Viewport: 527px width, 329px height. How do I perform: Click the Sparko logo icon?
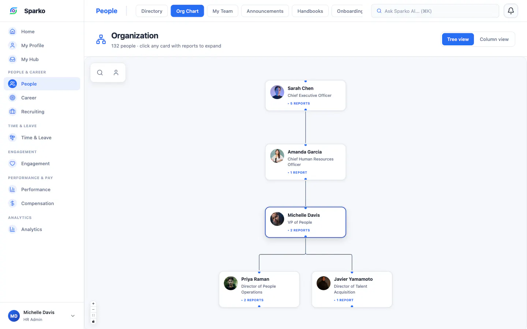coord(14,11)
